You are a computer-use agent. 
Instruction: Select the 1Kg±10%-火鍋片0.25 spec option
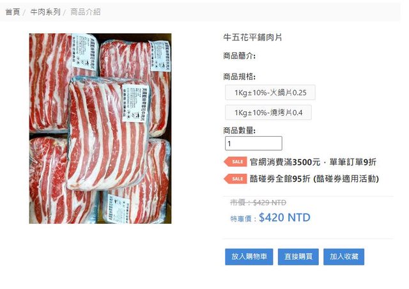pyautogui.click(x=270, y=93)
